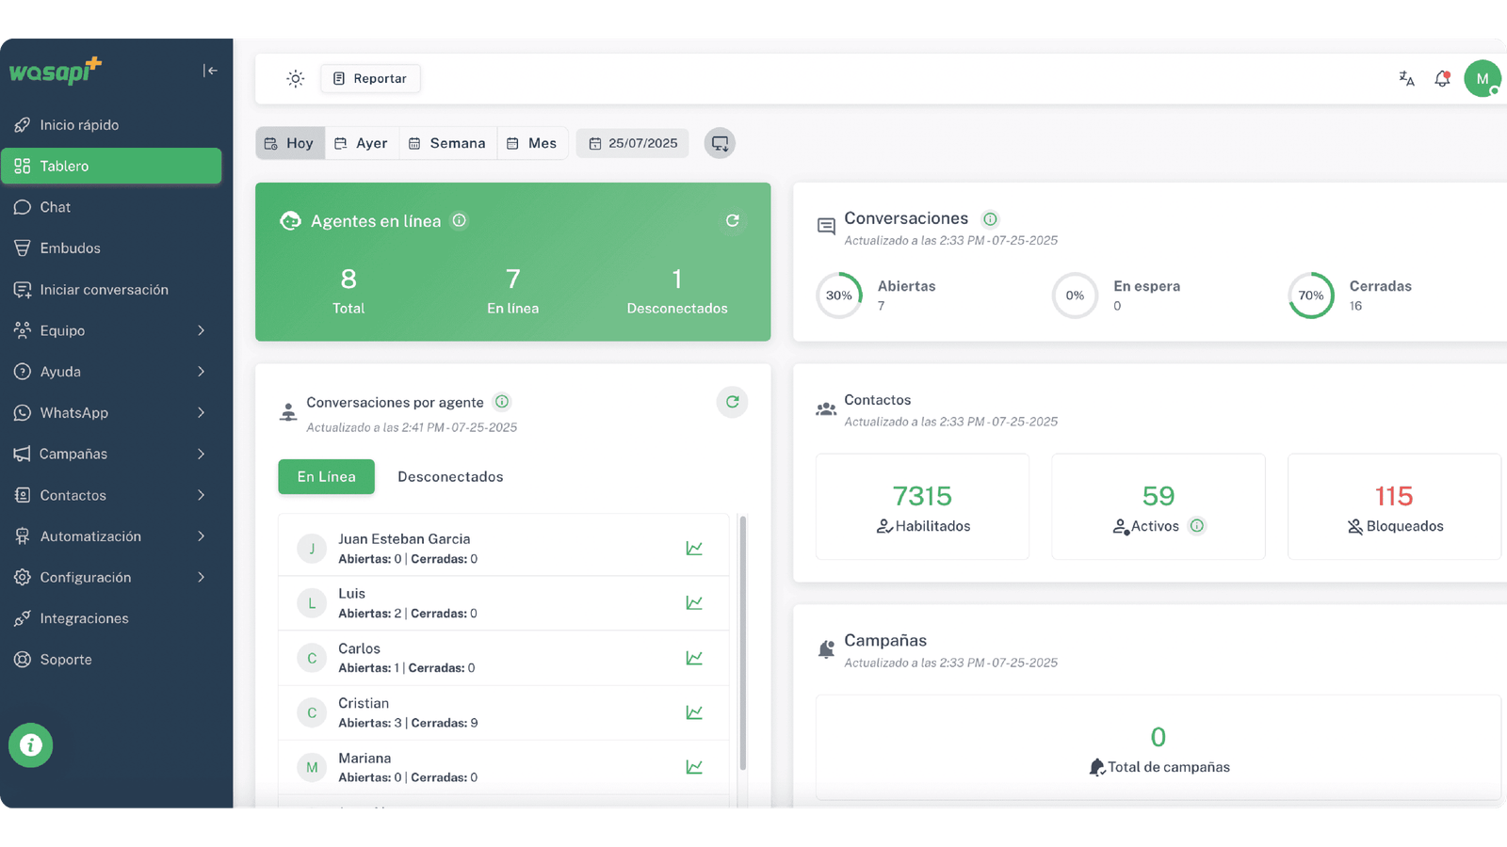Click the 70% Cerradas progress ring
Viewport: 1507px width, 847px height.
coord(1311,296)
